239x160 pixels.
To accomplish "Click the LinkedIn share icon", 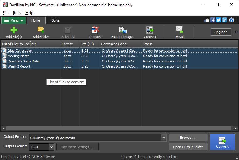I will (225, 20).
